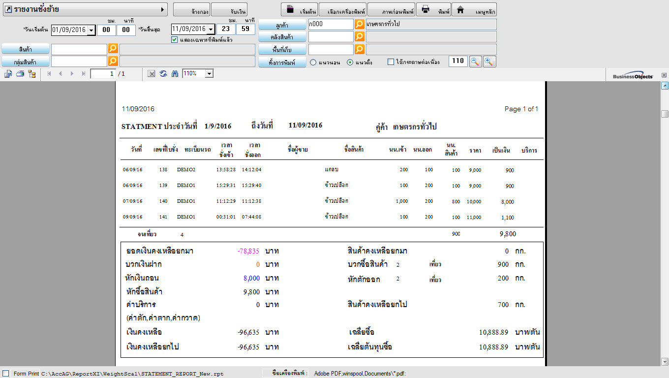Click the refresh report icon
Viewport: 669px width, 378px height.
coord(163,74)
